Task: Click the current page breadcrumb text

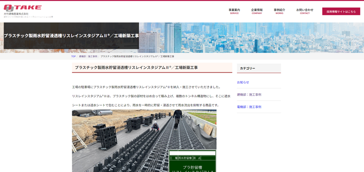Action: point(137,56)
